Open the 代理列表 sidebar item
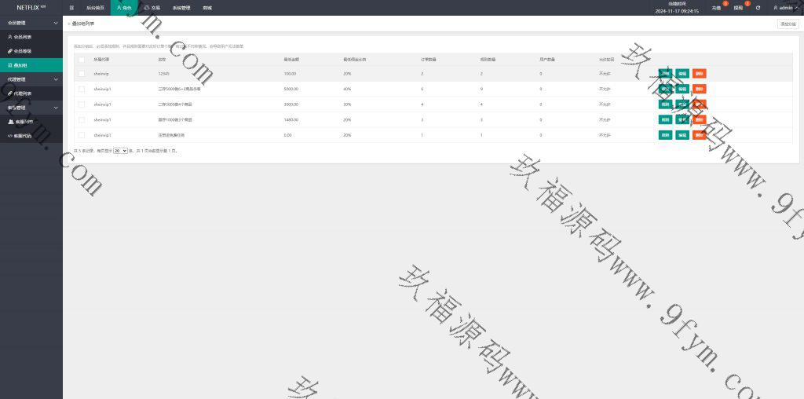The height and width of the screenshot is (399, 804). pyautogui.click(x=23, y=93)
